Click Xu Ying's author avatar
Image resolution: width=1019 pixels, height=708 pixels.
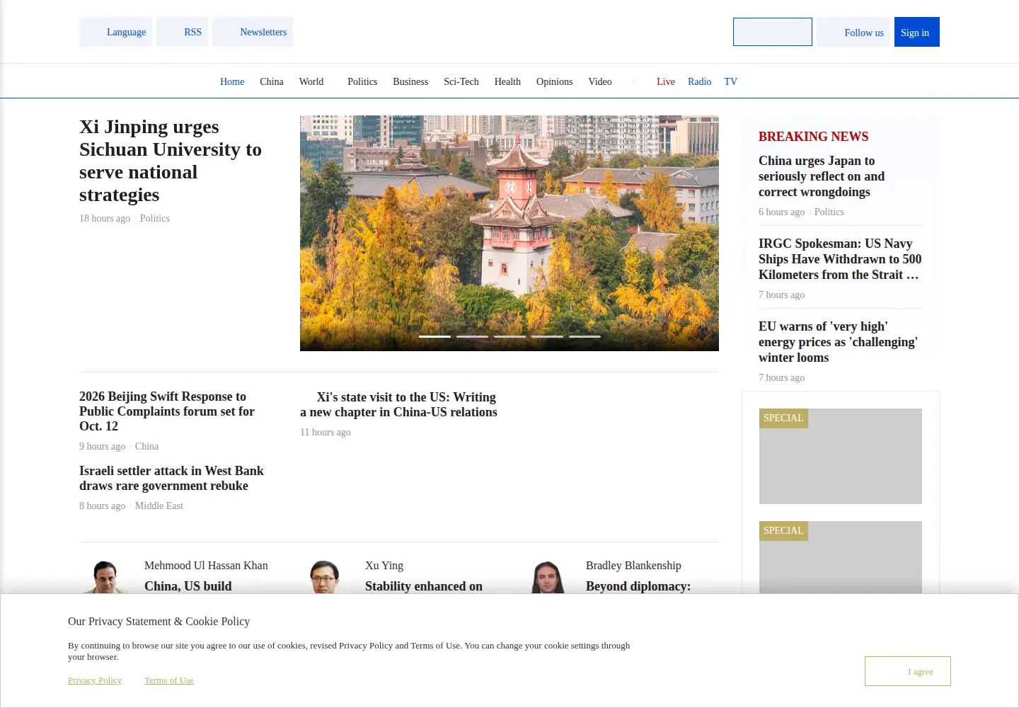pyautogui.click(x=326, y=577)
